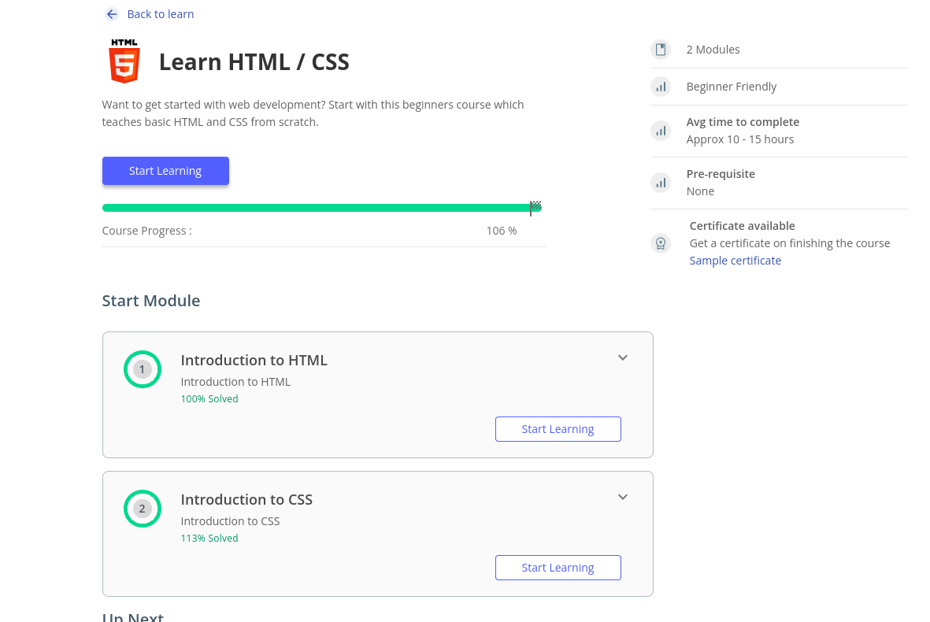This screenshot has height=622, width=930.
Task: Click the Course Progress label
Action: point(147,231)
